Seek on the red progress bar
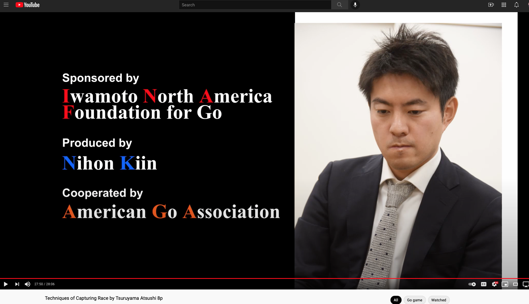 tap(264, 278)
